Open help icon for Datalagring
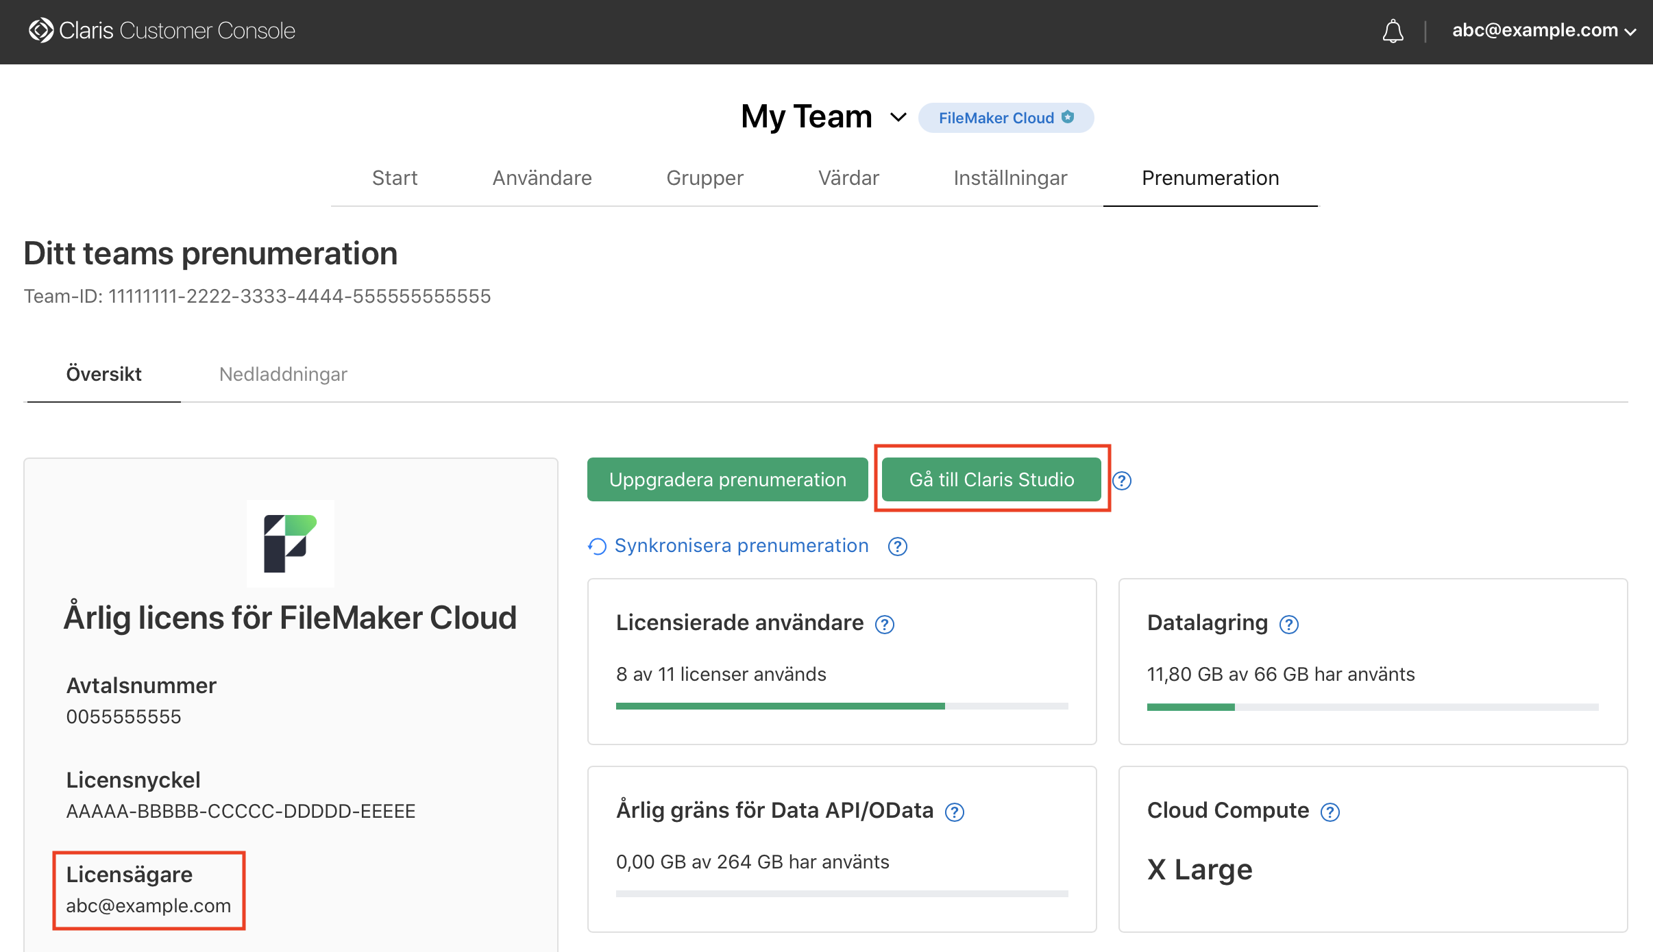1653x952 pixels. click(x=1289, y=625)
